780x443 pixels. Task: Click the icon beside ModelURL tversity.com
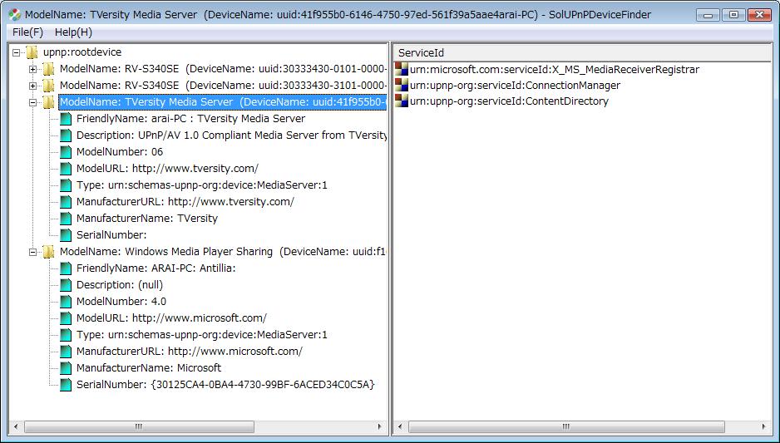[66, 169]
